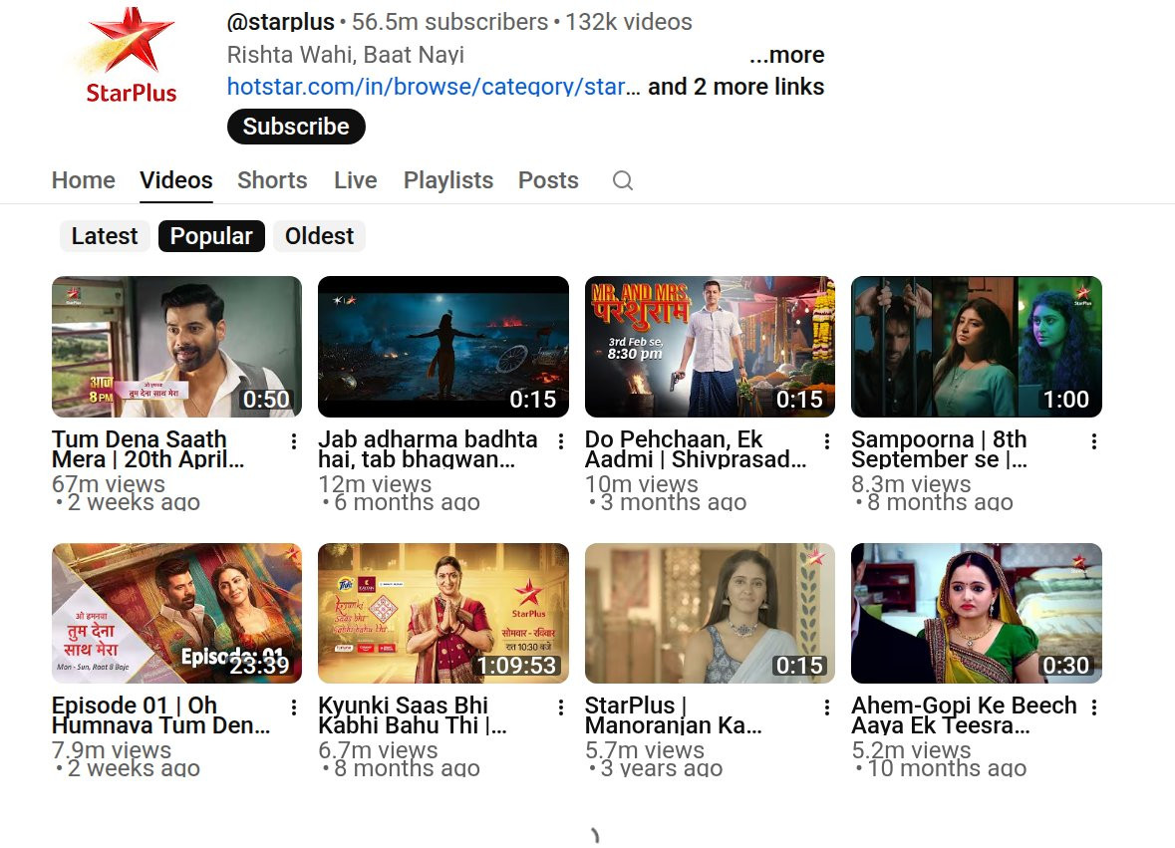Play the Sampoorna 1:00 video thumbnail
Viewport: 1175px width, 848px height.
coord(977,347)
